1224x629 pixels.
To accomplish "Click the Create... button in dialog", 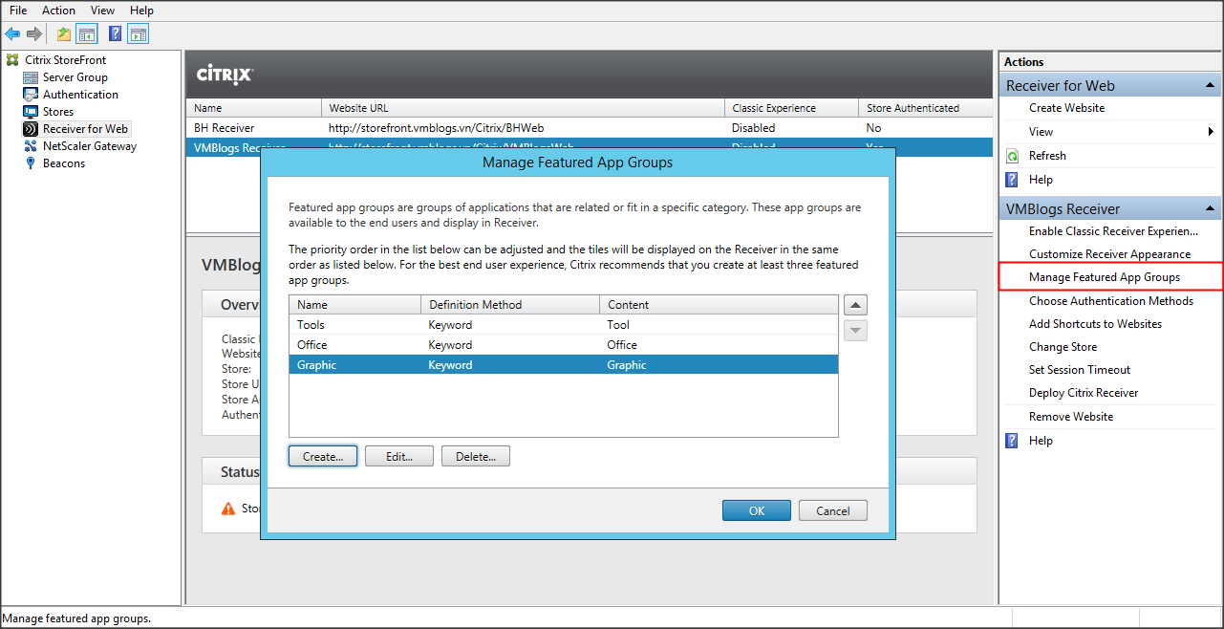I will (x=323, y=457).
